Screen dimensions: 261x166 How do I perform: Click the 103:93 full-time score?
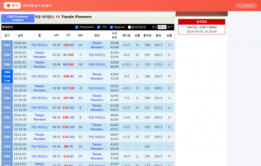pos(68,45)
